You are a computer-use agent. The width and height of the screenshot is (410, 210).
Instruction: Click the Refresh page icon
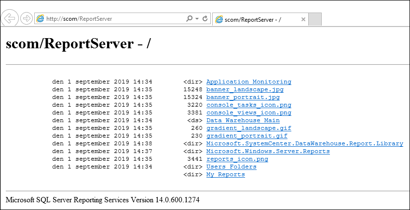point(205,19)
